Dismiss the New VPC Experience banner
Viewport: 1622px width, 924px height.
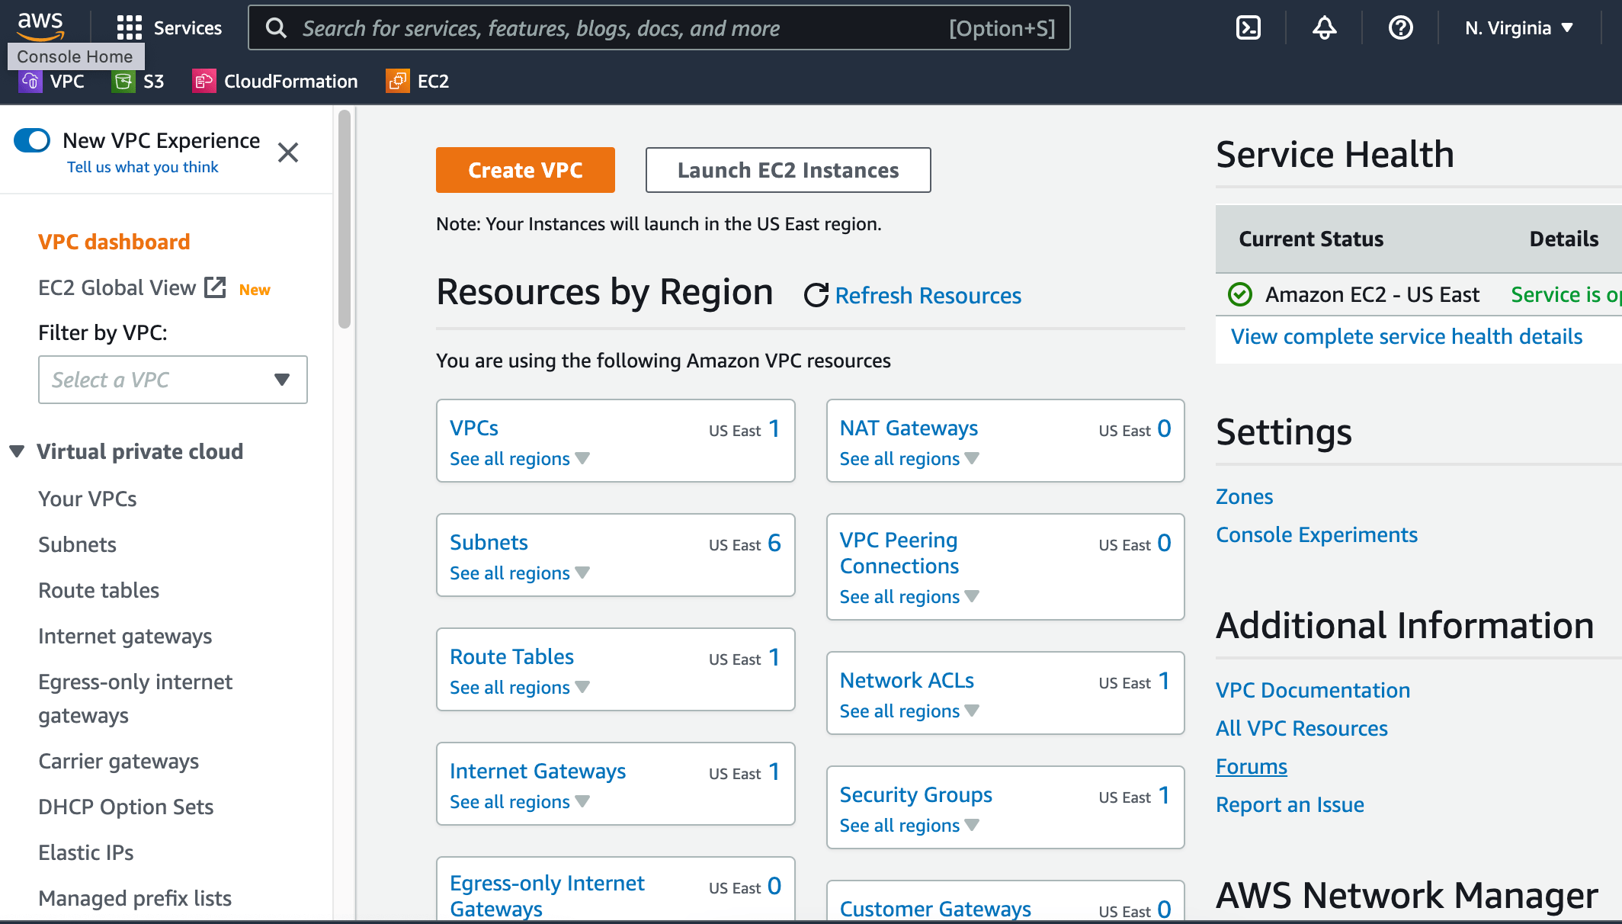[x=287, y=152]
